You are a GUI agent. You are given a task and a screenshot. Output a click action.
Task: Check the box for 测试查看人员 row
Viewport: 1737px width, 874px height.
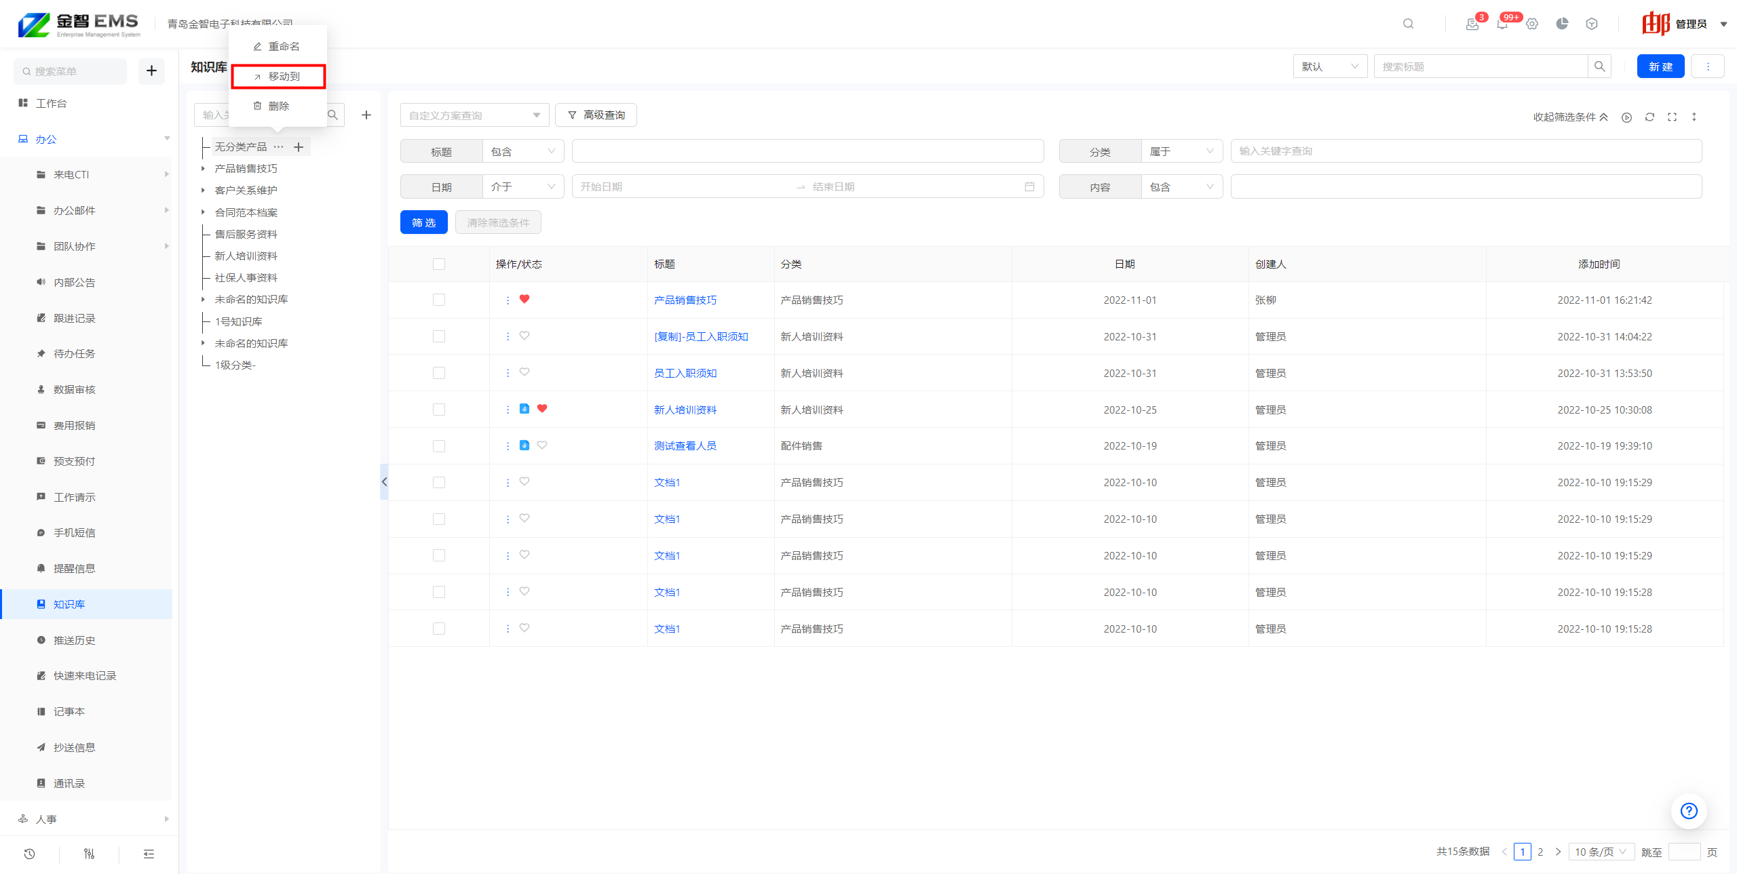pos(439,446)
